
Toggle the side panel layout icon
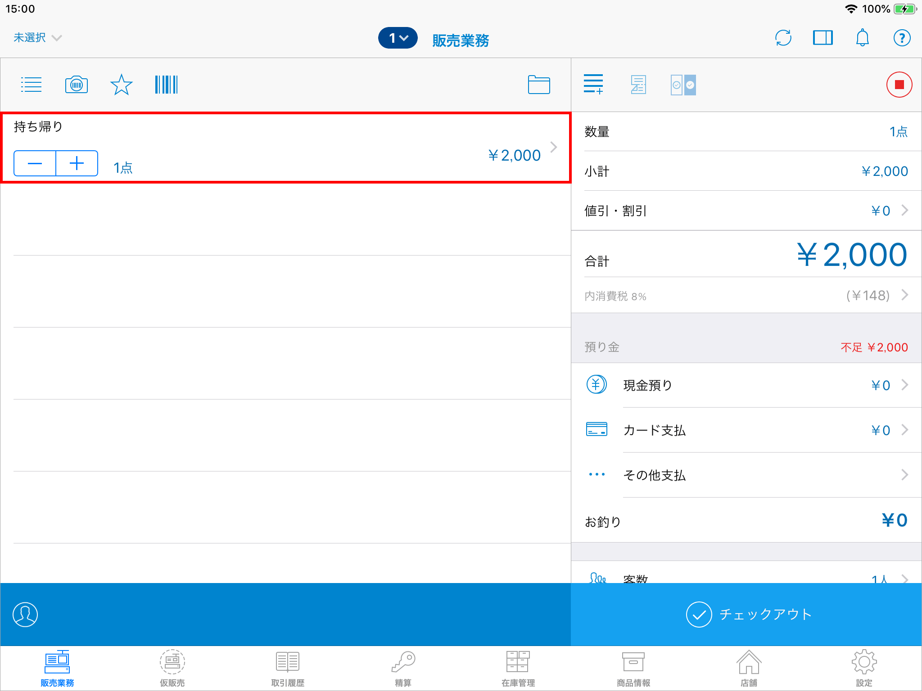[x=823, y=38]
